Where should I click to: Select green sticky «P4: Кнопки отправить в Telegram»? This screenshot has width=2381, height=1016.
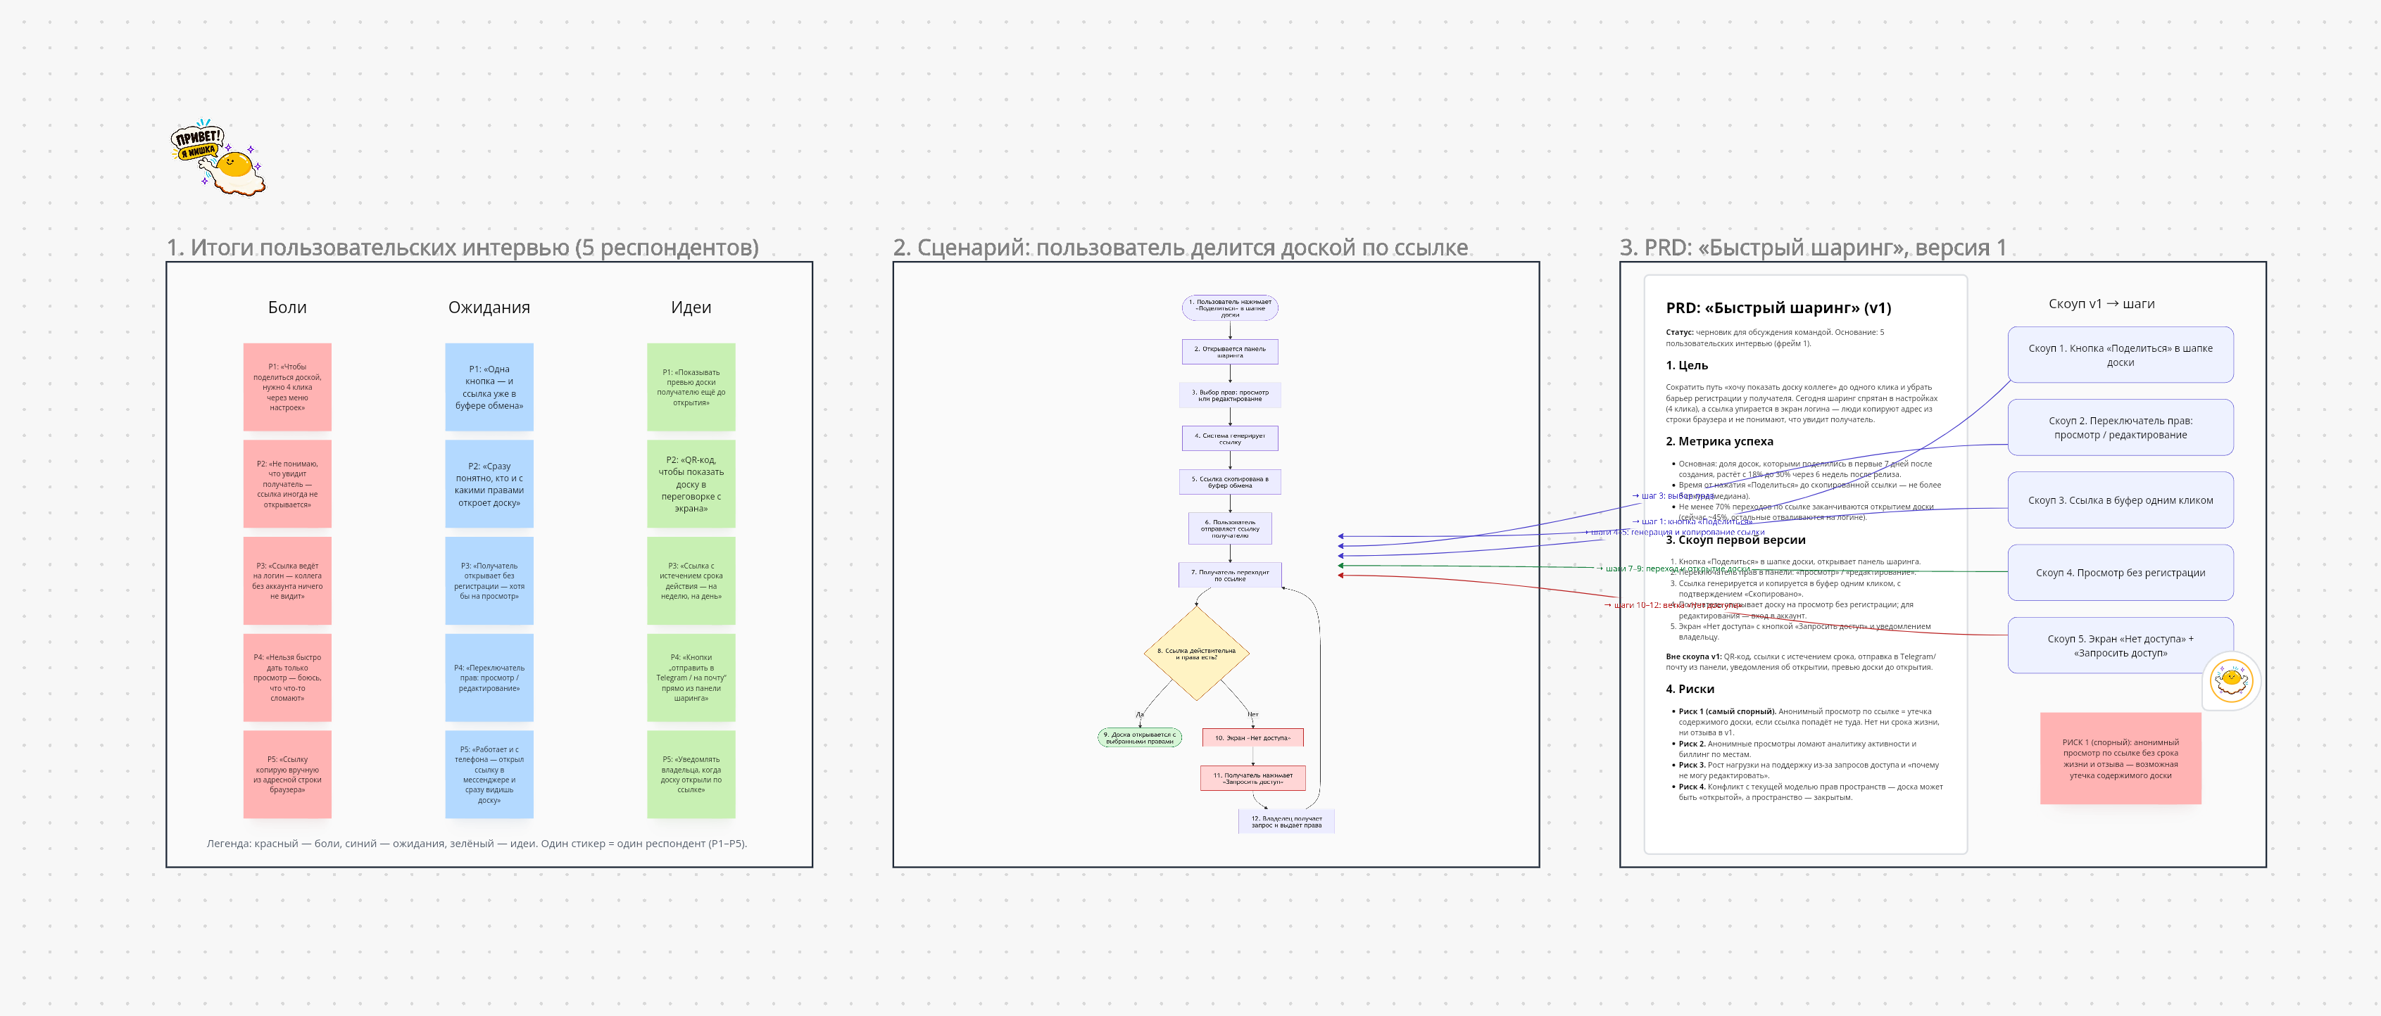[691, 678]
